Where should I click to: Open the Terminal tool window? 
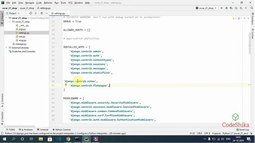coord(43,129)
